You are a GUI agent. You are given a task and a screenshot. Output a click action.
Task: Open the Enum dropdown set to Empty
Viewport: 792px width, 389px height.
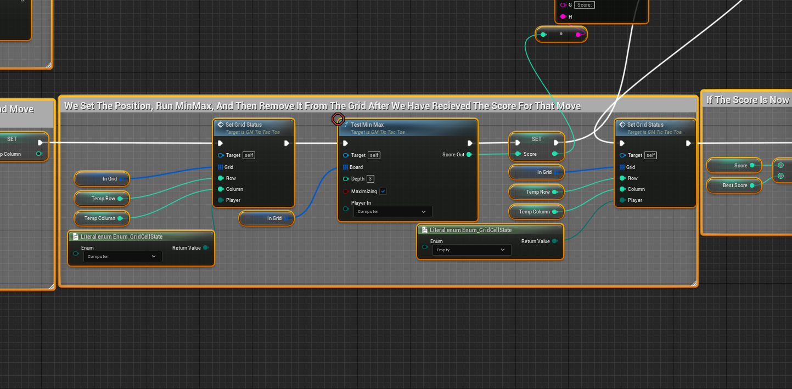(x=471, y=250)
